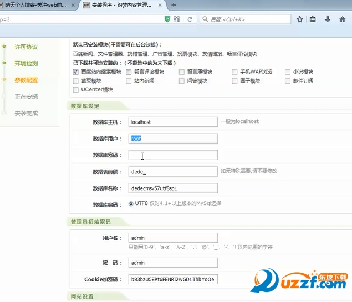The image size is (352, 302).
Task: Open the bookmarks list icon
Action: [x=313, y=19]
